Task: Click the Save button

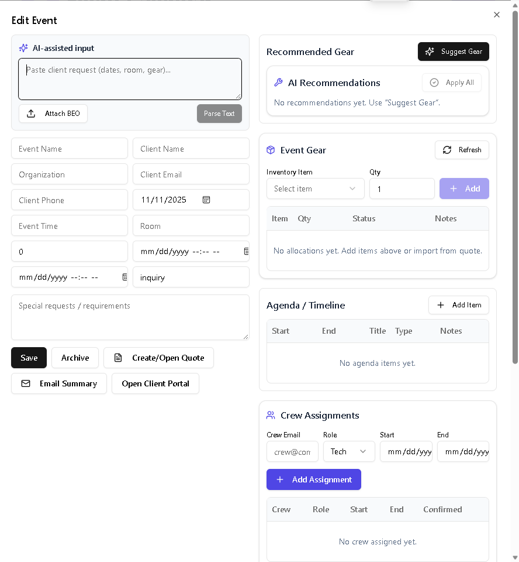Action: coord(29,358)
